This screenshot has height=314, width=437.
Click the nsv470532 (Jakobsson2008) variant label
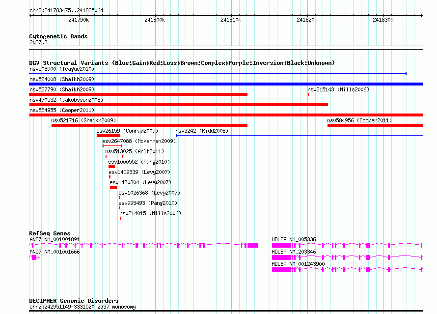pyautogui.click(x=66, y=100)
